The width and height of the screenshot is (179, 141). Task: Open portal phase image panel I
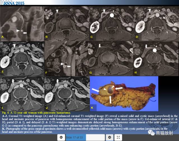[x=22, y=94]
